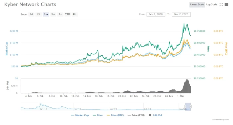Screen dimensions: 233x125
Task: Set zoom range to 1d
Action: (32, 14)
